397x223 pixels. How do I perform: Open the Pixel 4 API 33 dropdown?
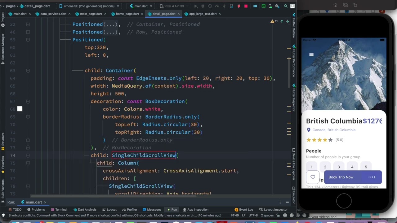click(x=174, y=6)
